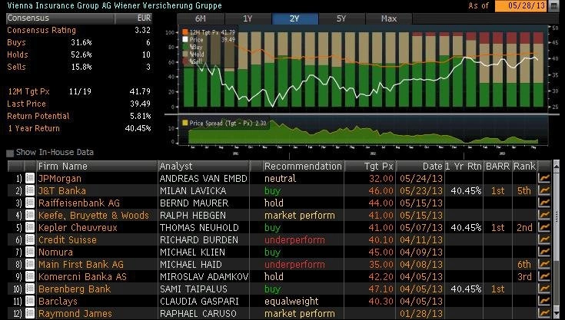Click the 01/28/13 date cell
Image resolution: width=565 pixels, height=320 pixels.
(x=421, y=313)
